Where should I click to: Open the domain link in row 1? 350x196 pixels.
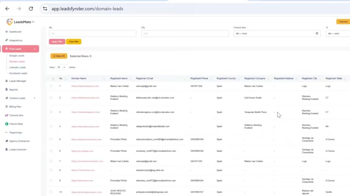pyautogui.click(x=85, y=86)
